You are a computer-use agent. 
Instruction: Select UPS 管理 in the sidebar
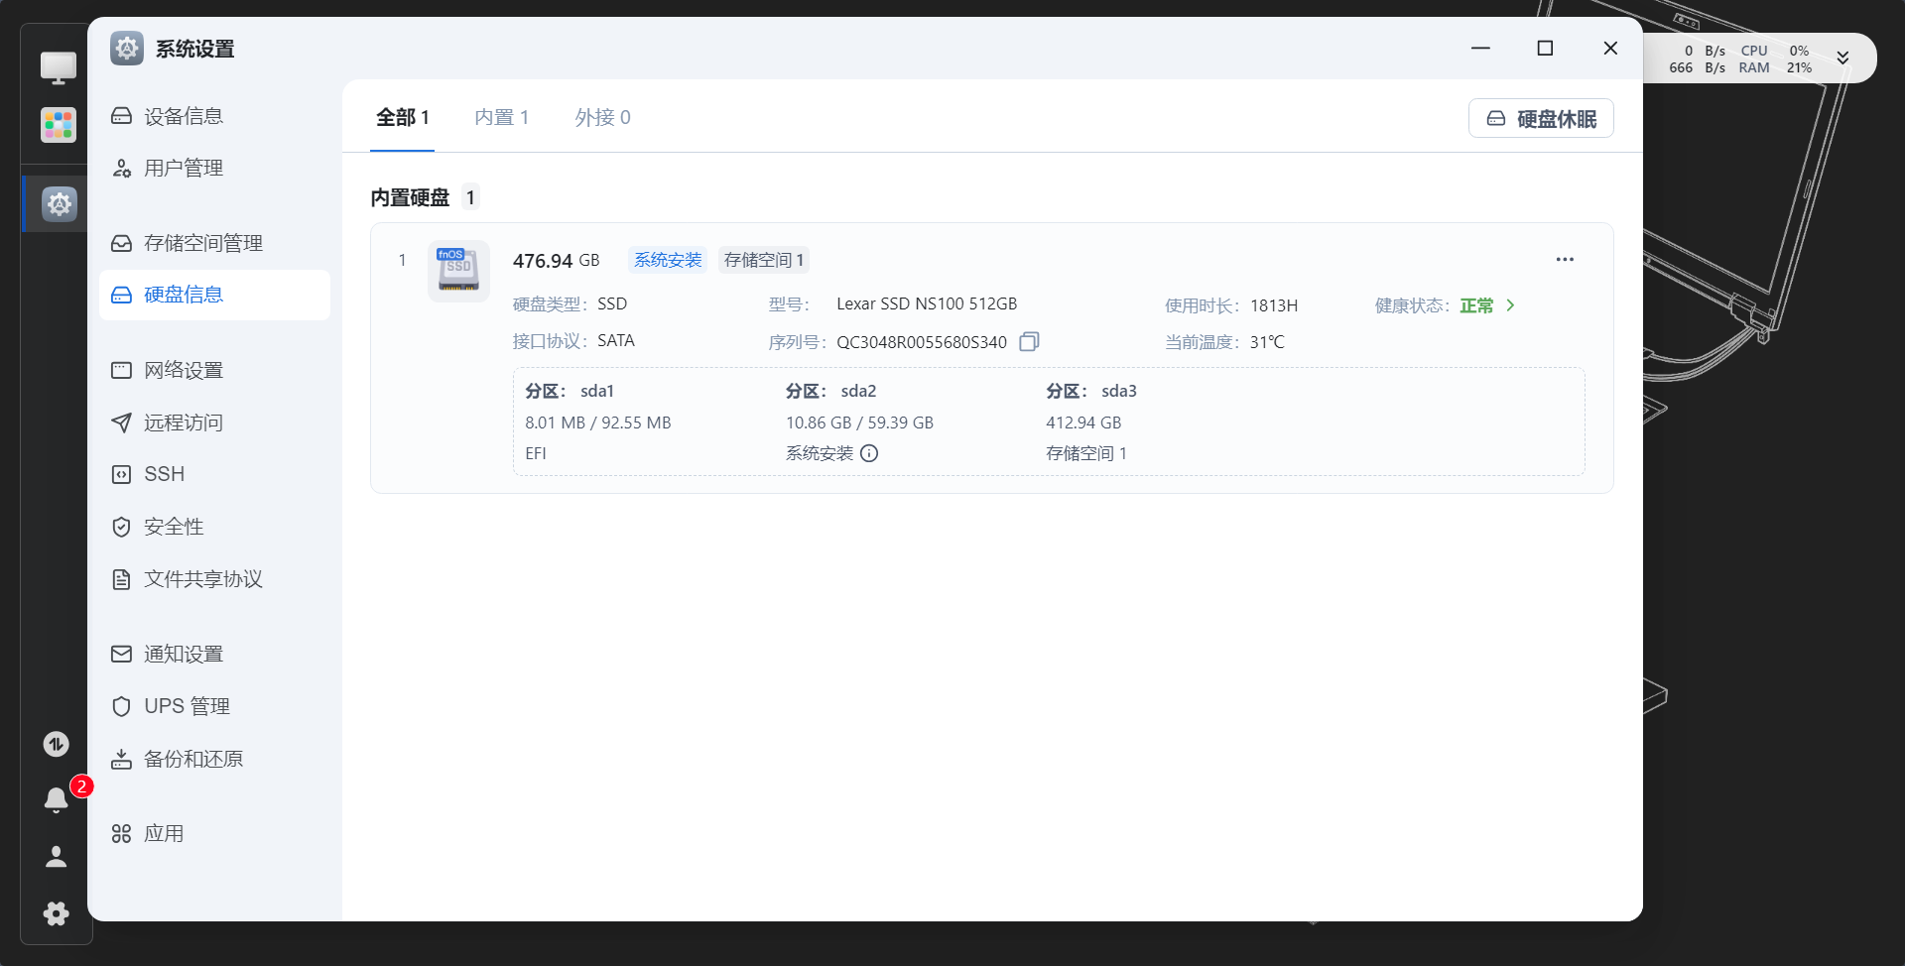click(187, 706)
